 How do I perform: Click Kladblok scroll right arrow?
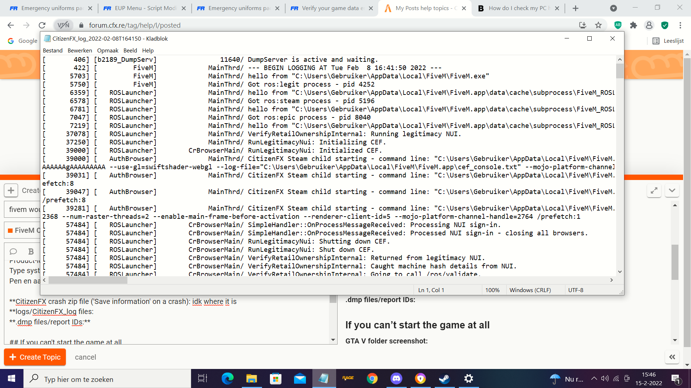[611, 280]
